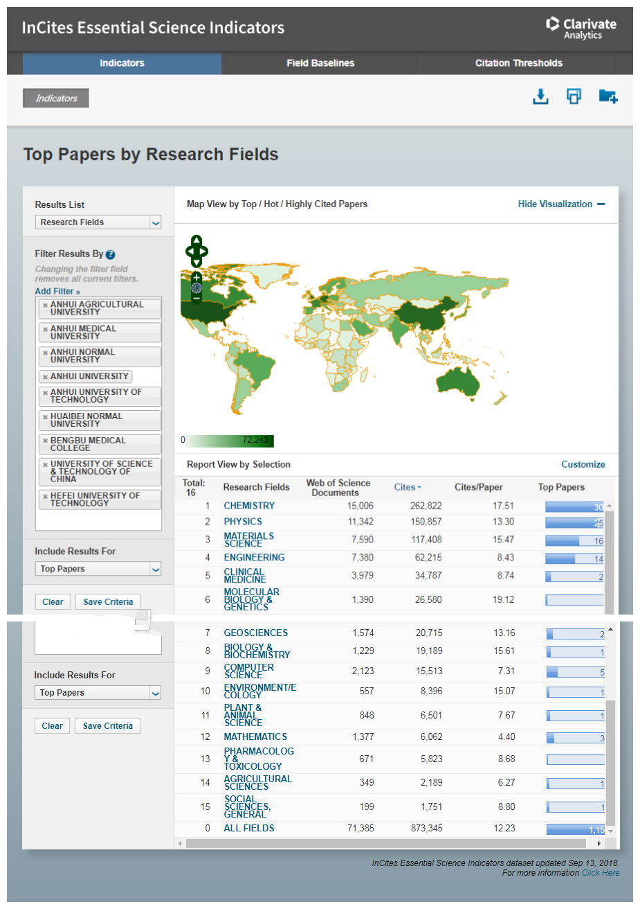Zoom out of the map with minus
The height and width of the screenshot is (909, 640).
[196, 298]
